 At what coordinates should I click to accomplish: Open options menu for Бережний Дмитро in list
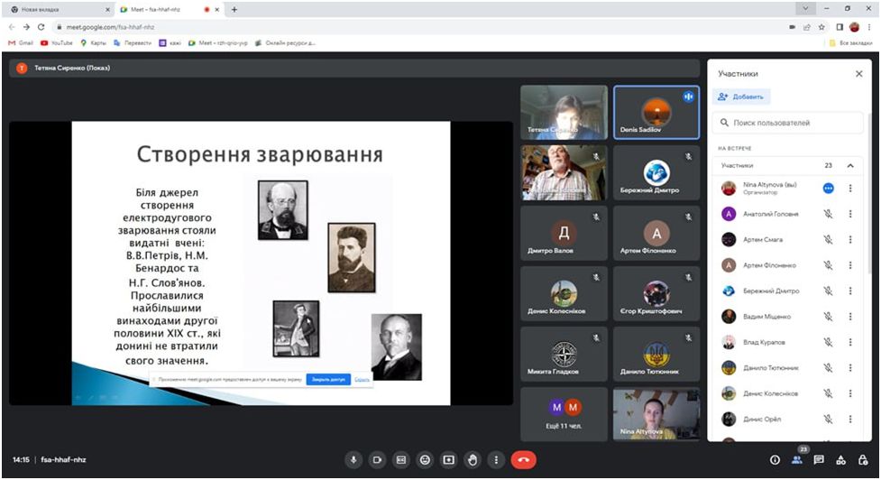point(850,291)
